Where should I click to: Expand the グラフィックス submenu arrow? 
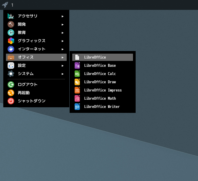(x=62, y=41)
